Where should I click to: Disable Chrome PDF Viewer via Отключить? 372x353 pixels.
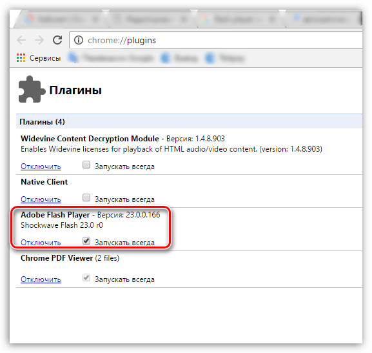pos(41,279)
